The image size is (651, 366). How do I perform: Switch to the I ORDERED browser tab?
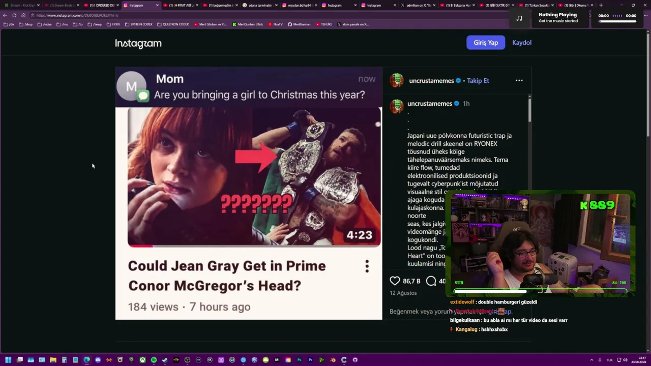coord(101,5)
